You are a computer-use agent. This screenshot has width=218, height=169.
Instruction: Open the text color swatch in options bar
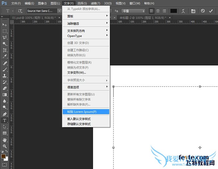coord(174,11)
